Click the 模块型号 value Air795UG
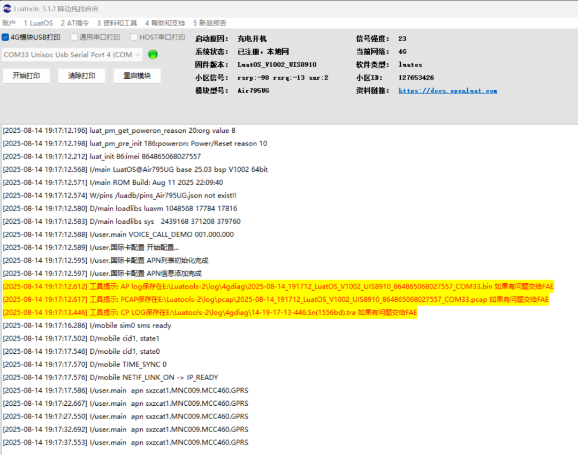The width and height of the screenshot is (578, 455). [x=253, y=90]
